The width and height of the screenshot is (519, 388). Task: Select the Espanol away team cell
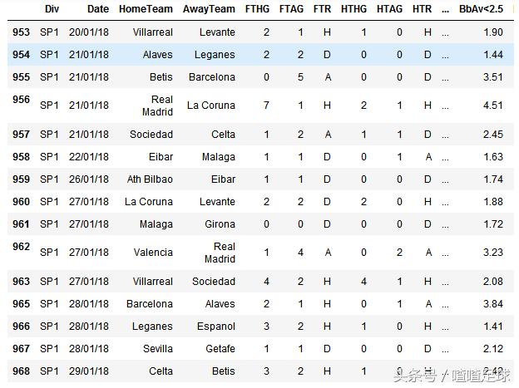(x=216, y=327)
